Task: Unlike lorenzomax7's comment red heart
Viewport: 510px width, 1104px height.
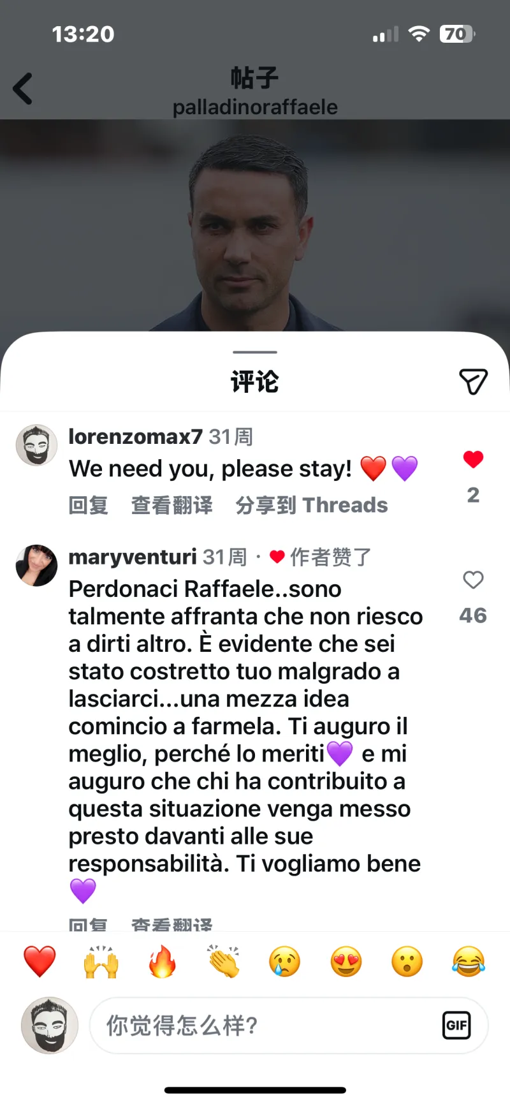Action: click(x=473, y=459)
